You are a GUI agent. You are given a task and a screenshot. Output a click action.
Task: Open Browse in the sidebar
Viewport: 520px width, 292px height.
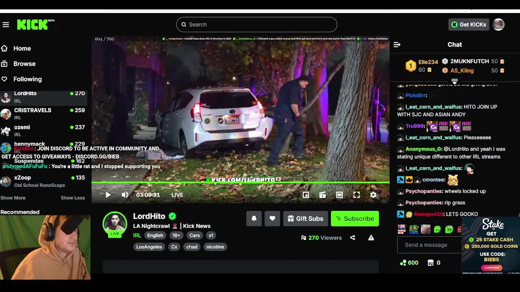24,64
